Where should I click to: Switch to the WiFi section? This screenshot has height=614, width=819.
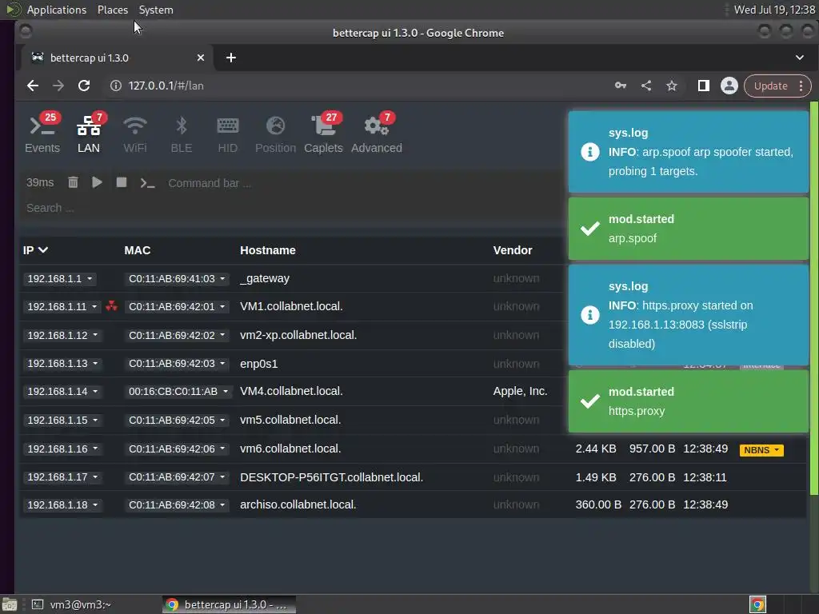(134, 134)
